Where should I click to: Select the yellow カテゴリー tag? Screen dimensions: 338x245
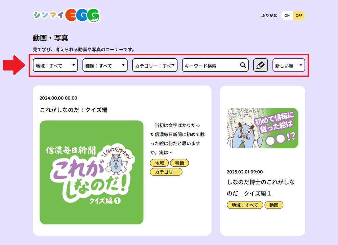(166, 172)
